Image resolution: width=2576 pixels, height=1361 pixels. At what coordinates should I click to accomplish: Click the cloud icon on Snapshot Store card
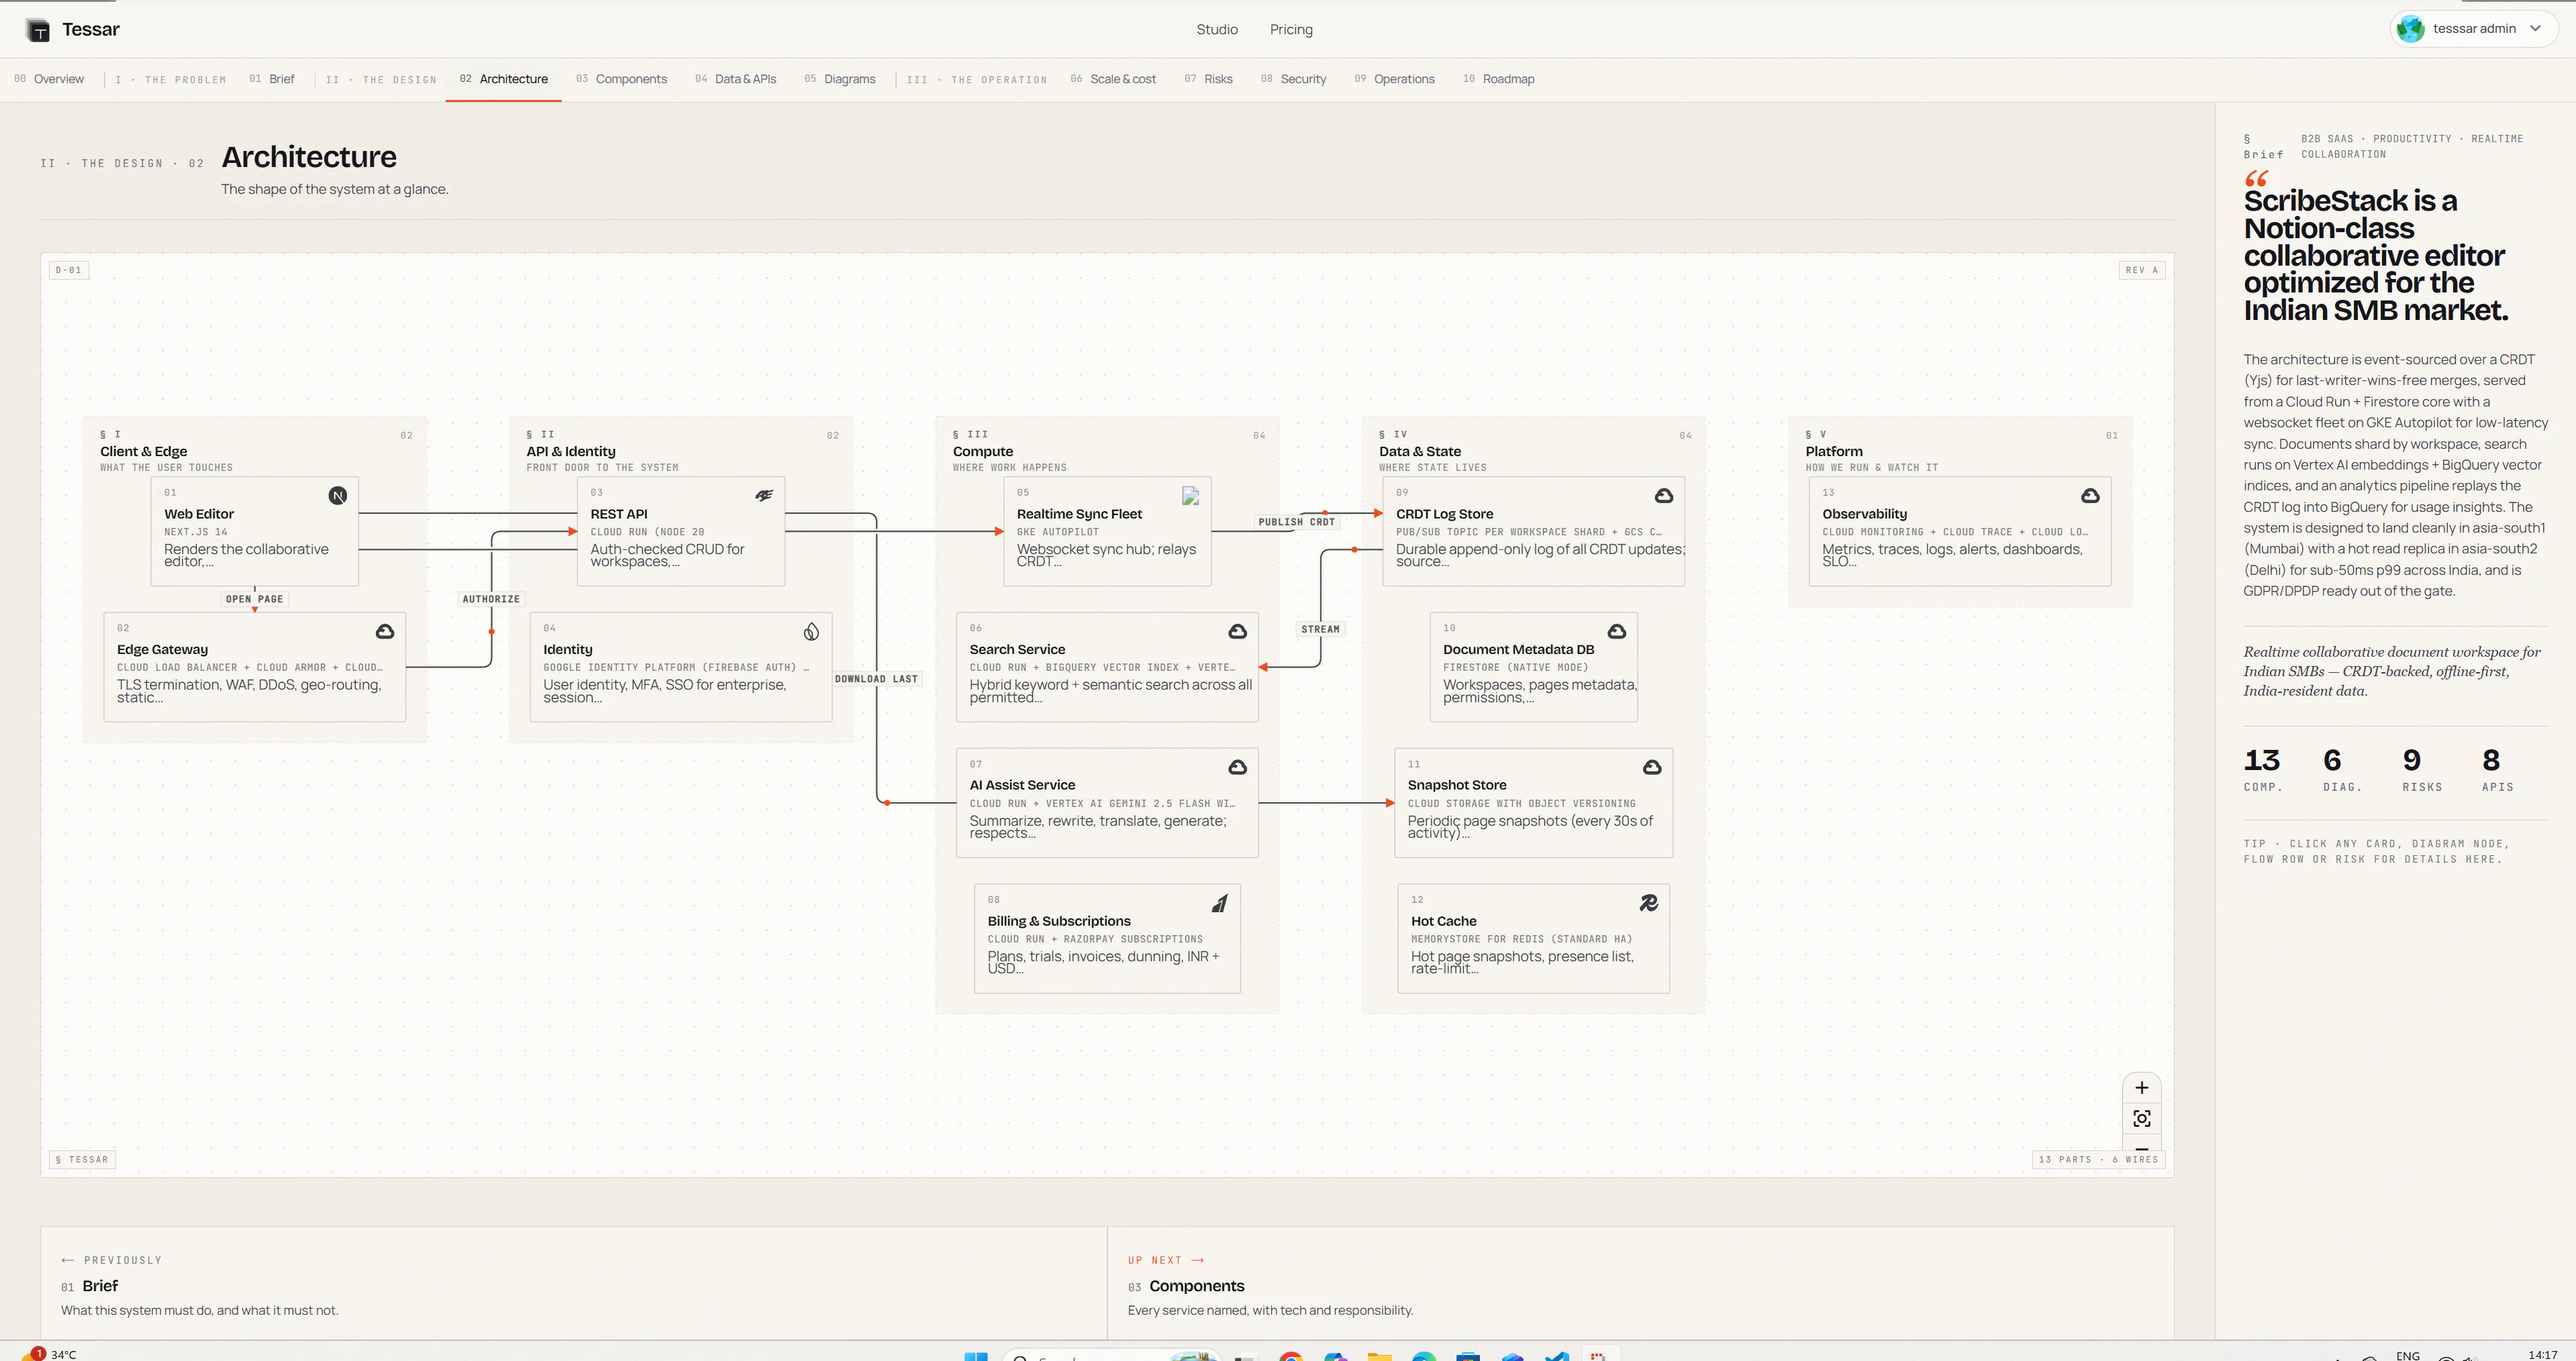click(1652, 767)
